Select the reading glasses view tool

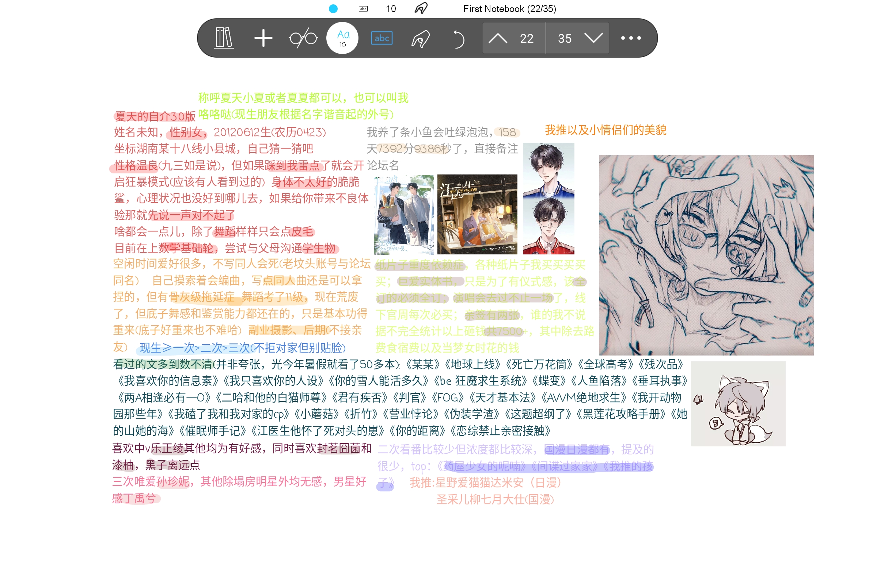(303, 38)
